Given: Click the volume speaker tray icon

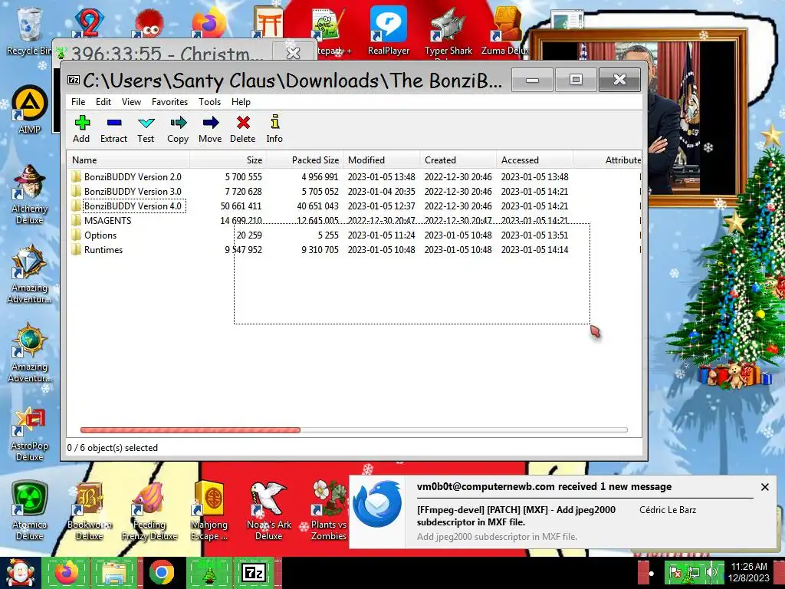Looking at the screenshot, I should coord(712,572).
